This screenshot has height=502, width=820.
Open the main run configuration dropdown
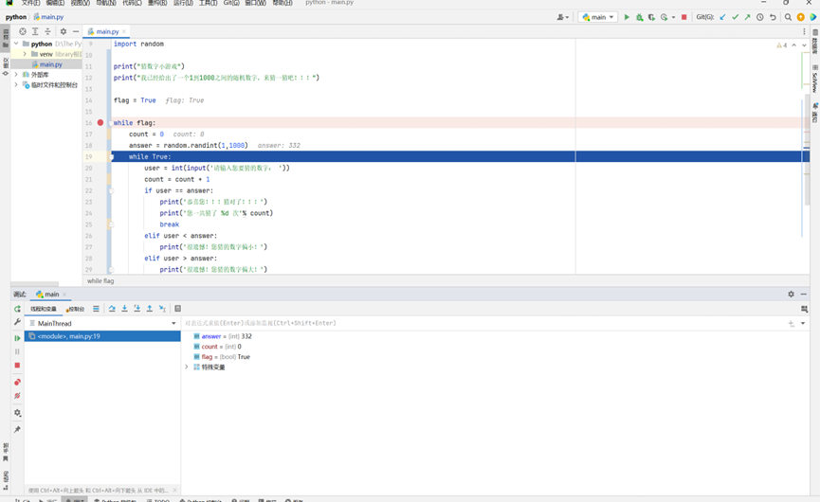pos(598,17)
